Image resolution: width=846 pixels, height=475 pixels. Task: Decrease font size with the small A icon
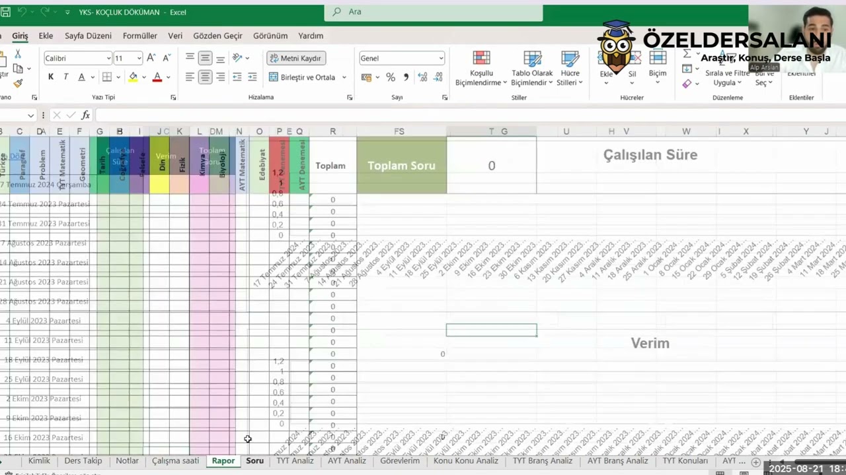coord(166,58)
